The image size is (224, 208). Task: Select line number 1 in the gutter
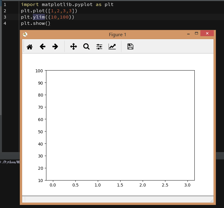click(x=5, y=4)
